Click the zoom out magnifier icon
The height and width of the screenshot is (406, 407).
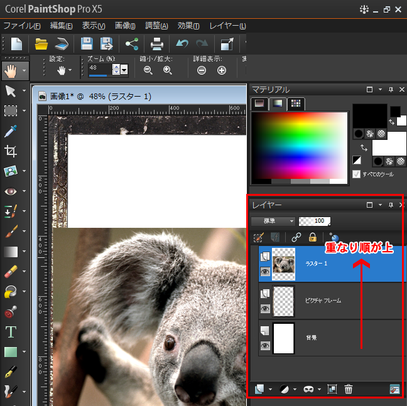[x=148, y=70]
